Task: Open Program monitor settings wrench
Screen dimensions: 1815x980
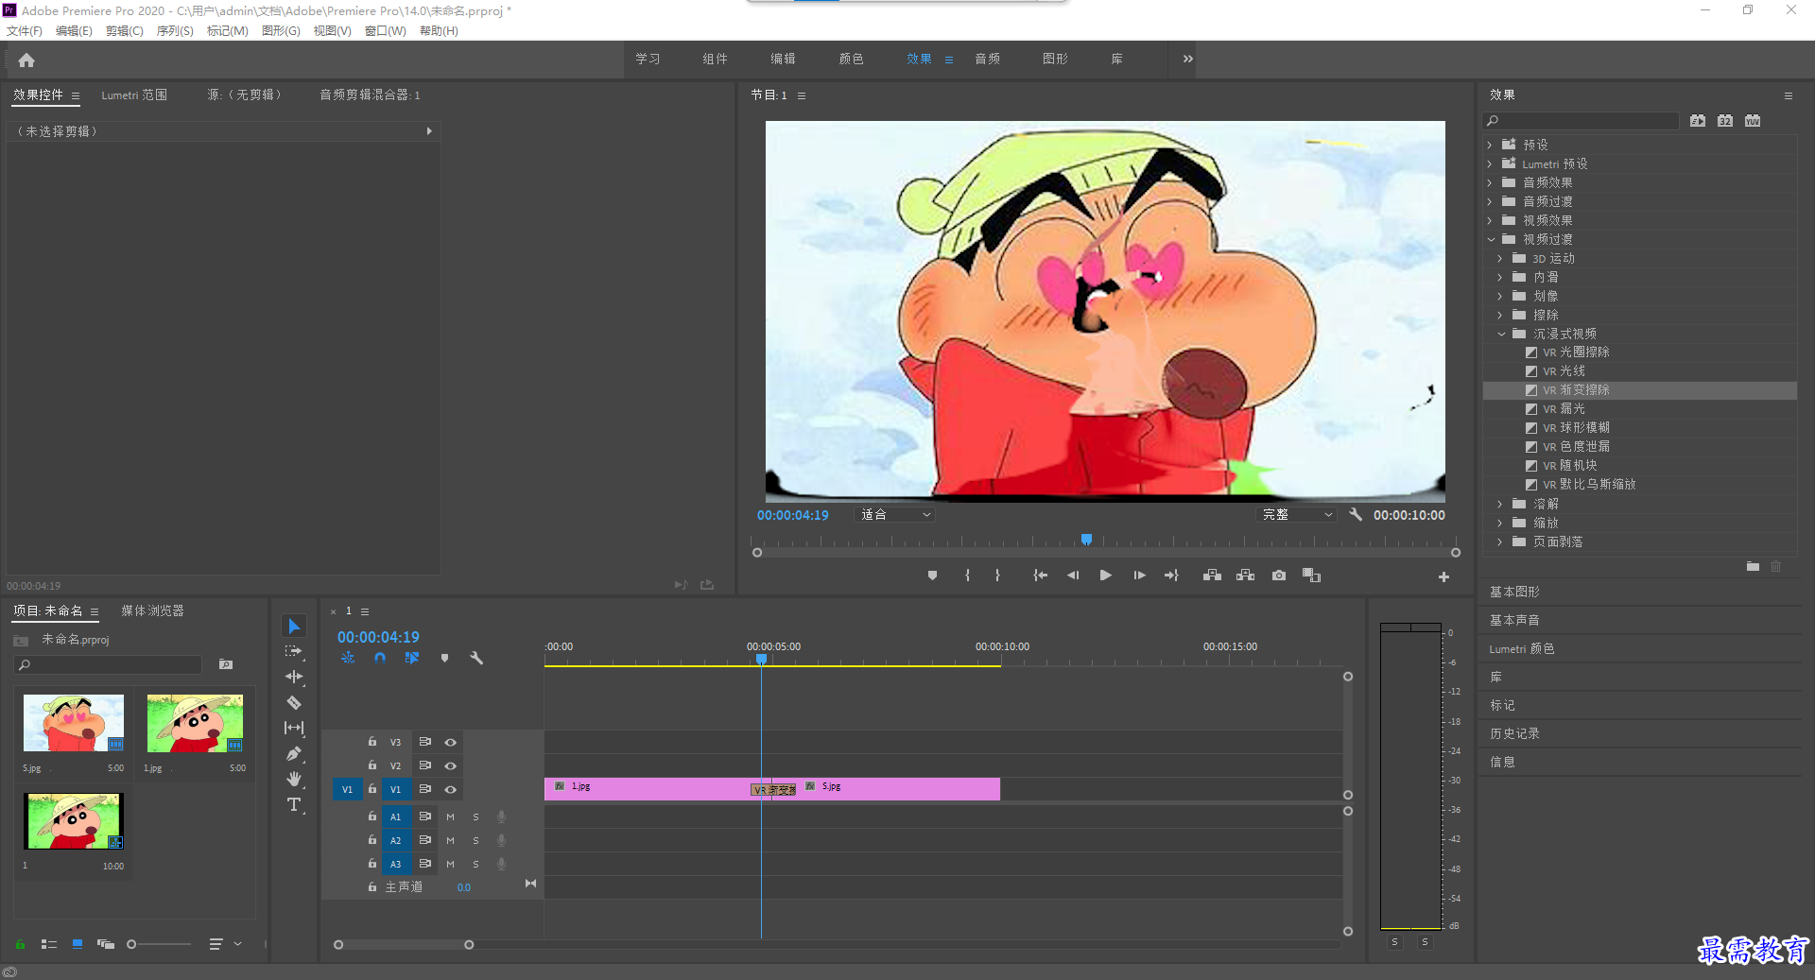Action: tap(1356, 514)
